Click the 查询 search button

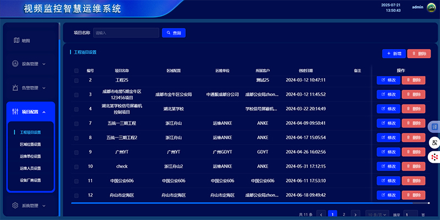click(174, 33)
